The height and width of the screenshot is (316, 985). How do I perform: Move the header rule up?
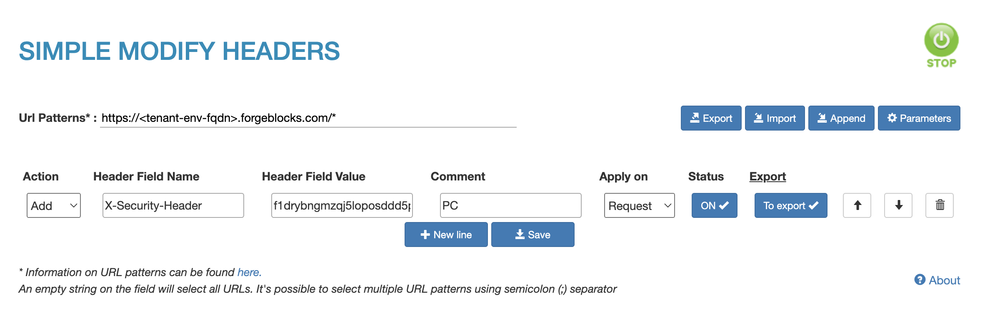(x=857, y=205)
